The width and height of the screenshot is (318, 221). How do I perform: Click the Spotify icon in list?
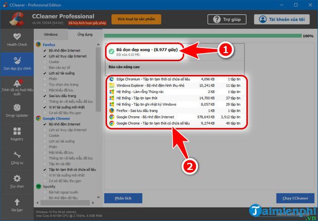pos(38,186)
